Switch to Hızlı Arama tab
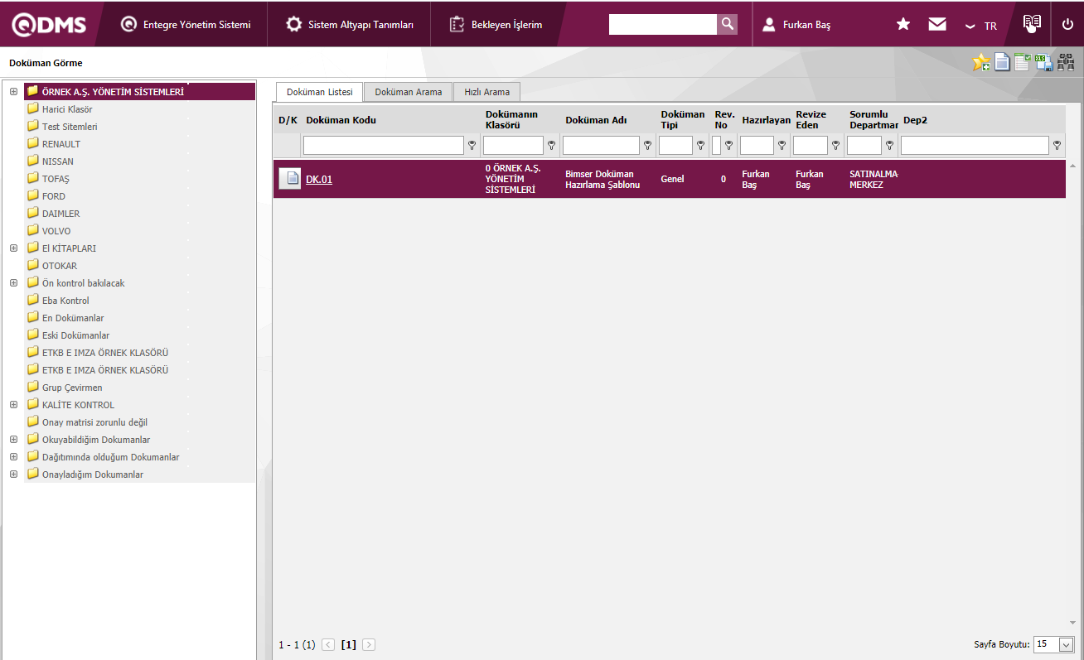Image resolution: width=1084 pixels, height=660 pixels. coord(487,92)
